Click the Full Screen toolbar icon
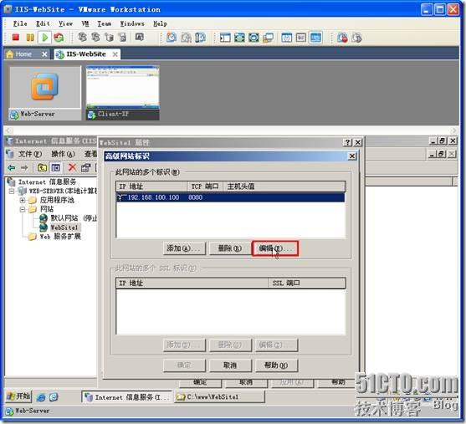 coord(253,38)
